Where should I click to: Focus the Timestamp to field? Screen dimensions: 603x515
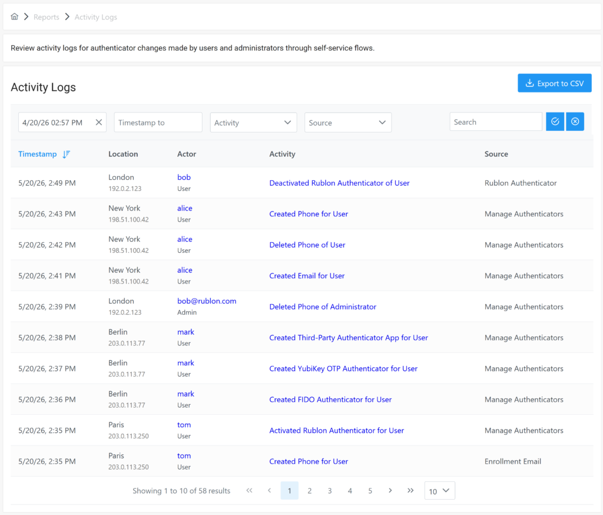[x=158, y=123]
